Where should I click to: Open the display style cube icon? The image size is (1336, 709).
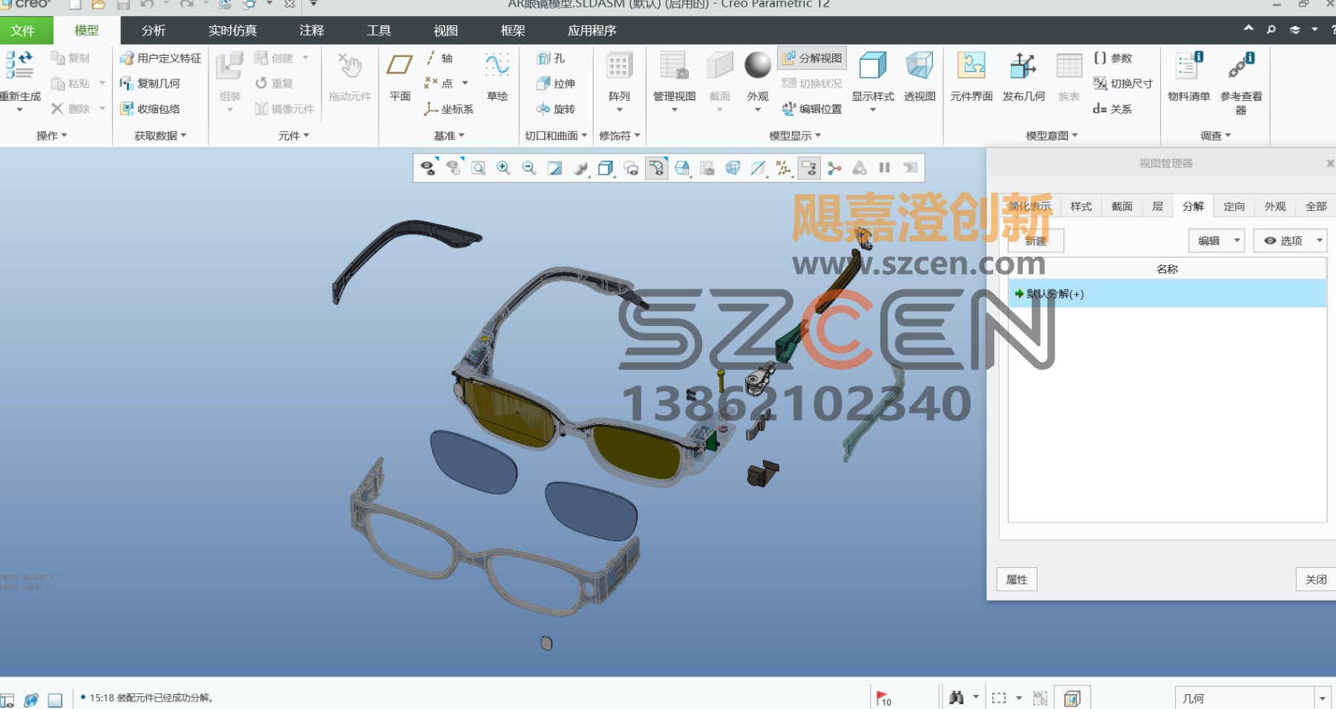click(x=606, y=169)
